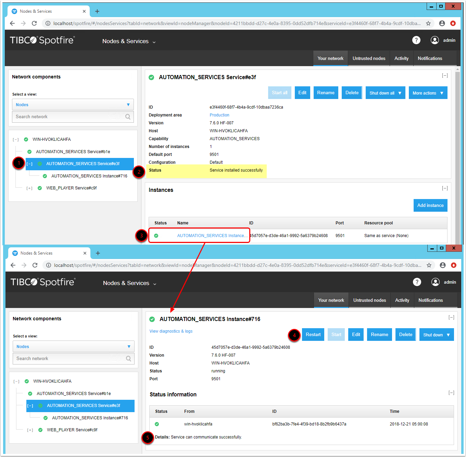Click the Search network field in the bottom window
Image resolution: width=466 pixels, height=457 pixels.
(74, 359)
